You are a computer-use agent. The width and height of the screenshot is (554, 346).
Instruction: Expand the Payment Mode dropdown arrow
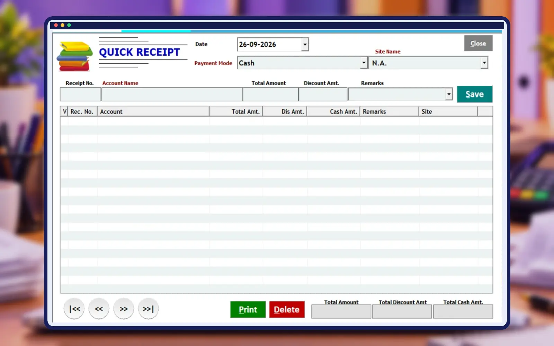364,63
